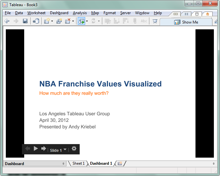Click the Sort Ascending toolbar icon

(116, 21)
